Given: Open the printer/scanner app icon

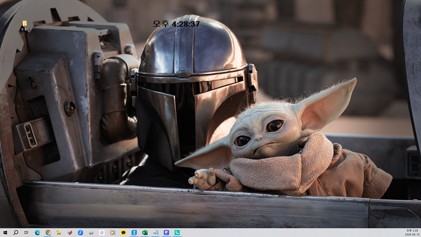Looking at the screenshot, I should click(x=91, y=232).
